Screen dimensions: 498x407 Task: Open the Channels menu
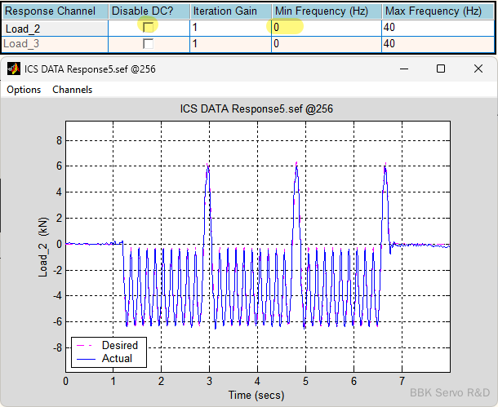click(x=73, y=90)
